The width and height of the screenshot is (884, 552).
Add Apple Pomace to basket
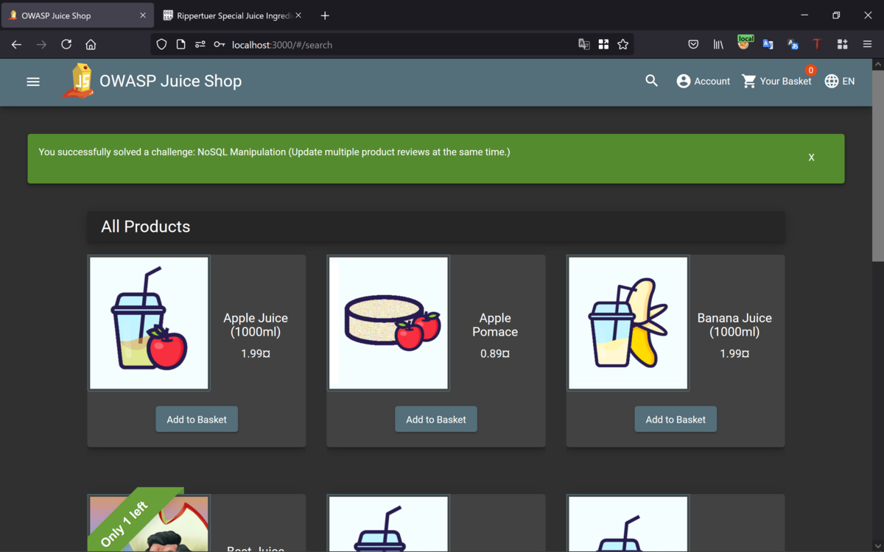tap(436, 420)
